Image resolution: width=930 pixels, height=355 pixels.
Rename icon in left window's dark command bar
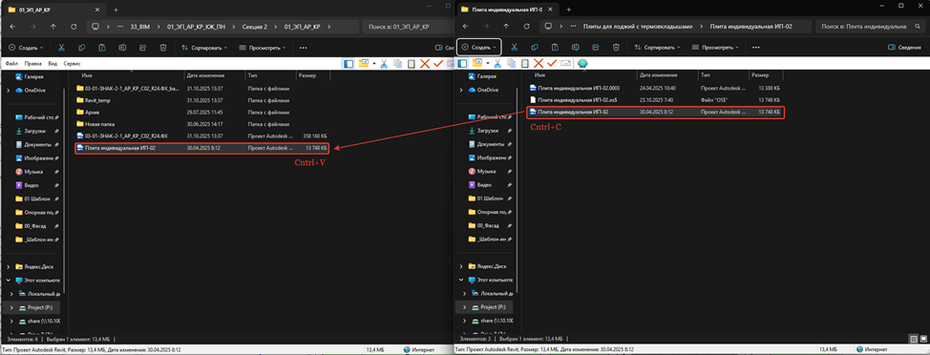point(122,48)
